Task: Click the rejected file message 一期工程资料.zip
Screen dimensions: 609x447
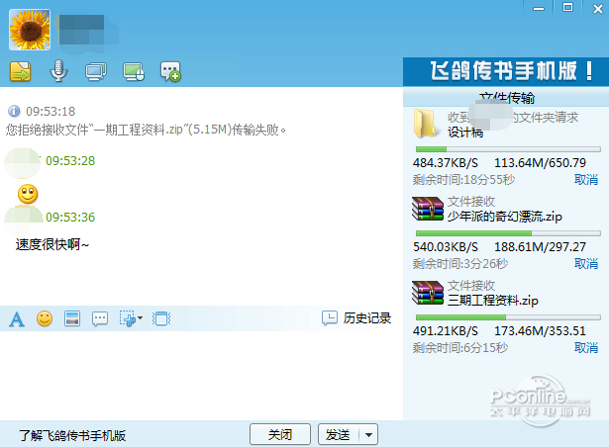Action: (x=147, y=130)
